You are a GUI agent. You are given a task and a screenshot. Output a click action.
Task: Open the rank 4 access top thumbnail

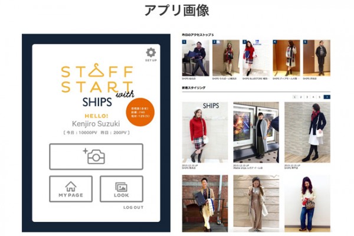[x=286, y=58]
